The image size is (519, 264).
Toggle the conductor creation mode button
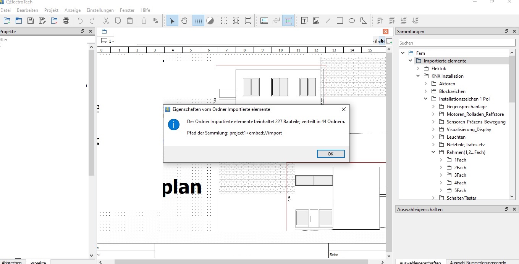pyautogui.click(x=288, y=21)
